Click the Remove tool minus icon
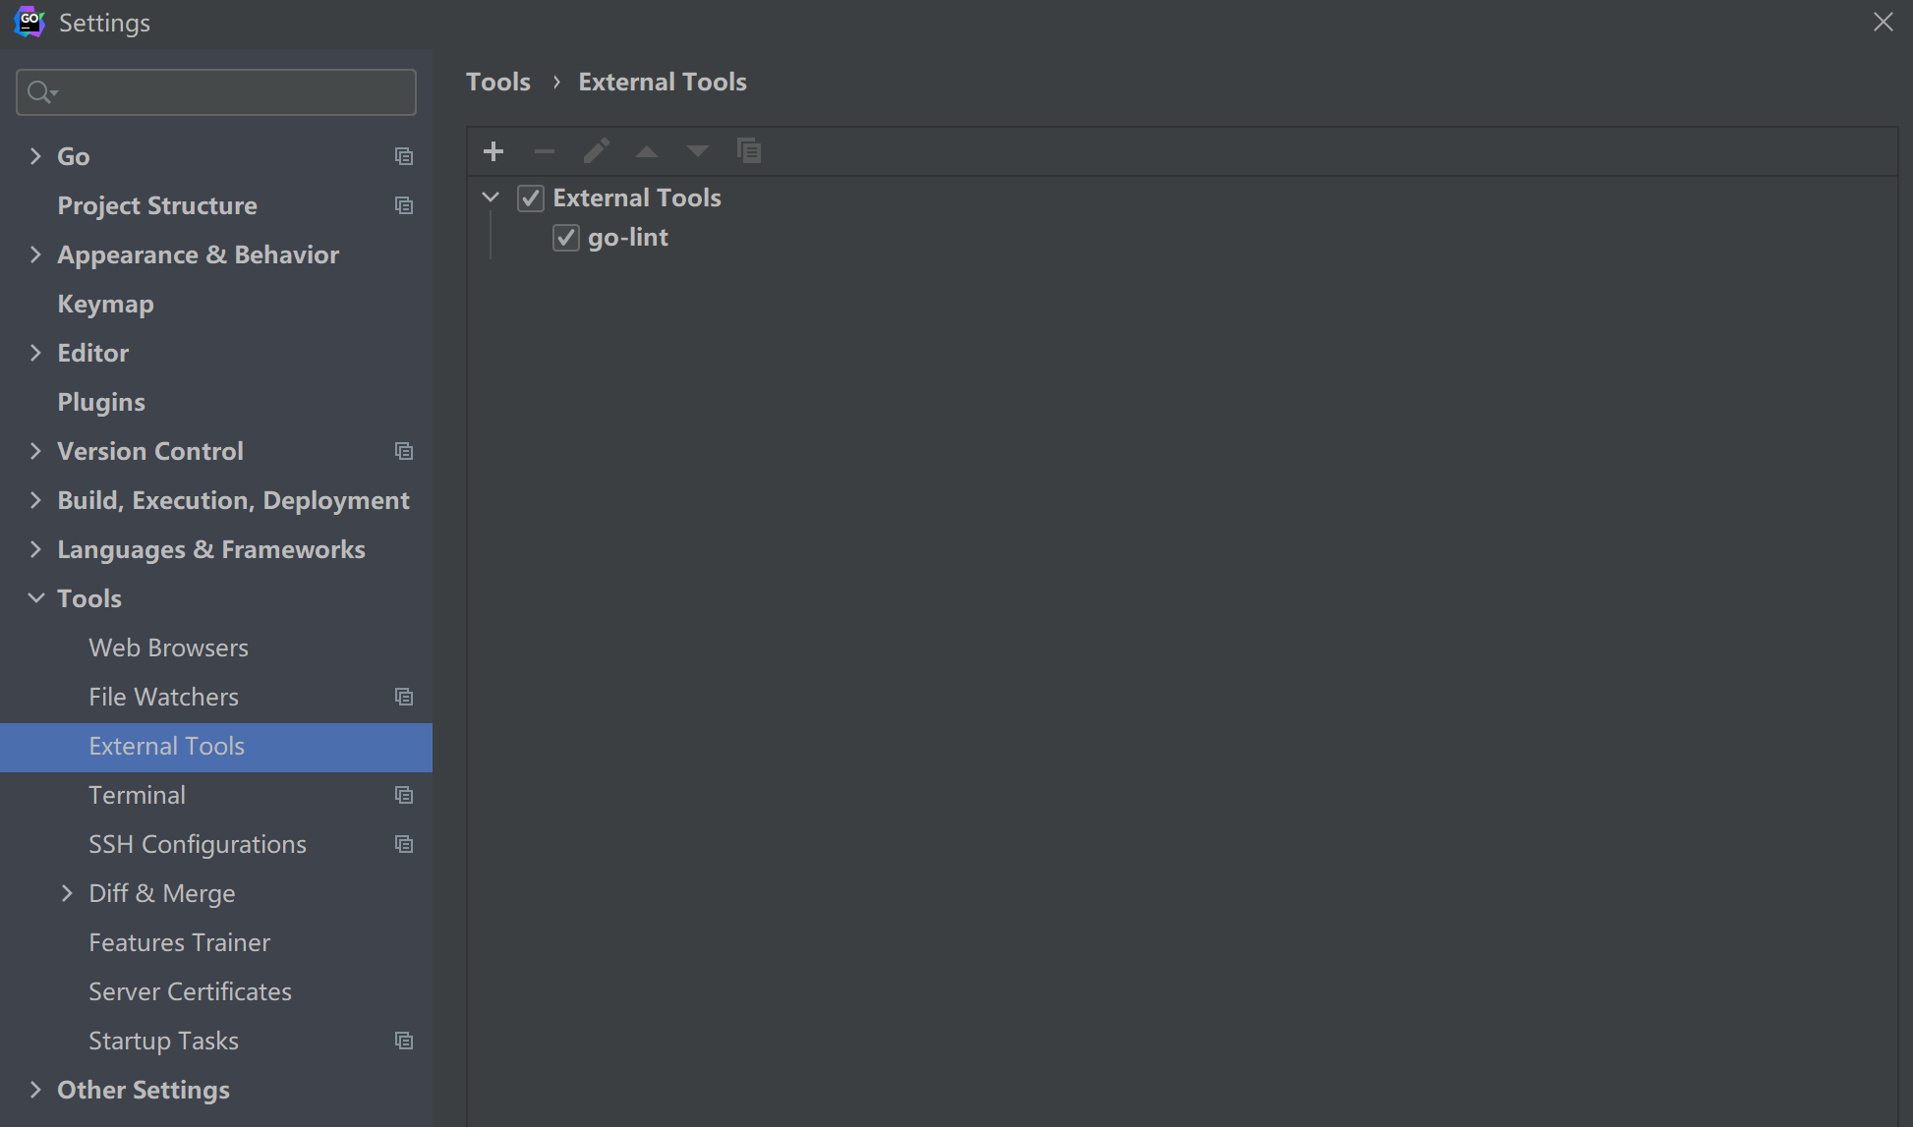 coord(545,151)
